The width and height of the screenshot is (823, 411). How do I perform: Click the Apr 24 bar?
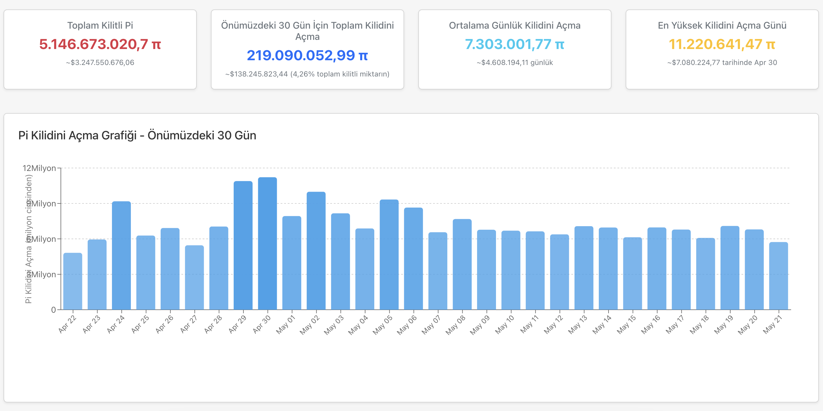coord(121,255)
